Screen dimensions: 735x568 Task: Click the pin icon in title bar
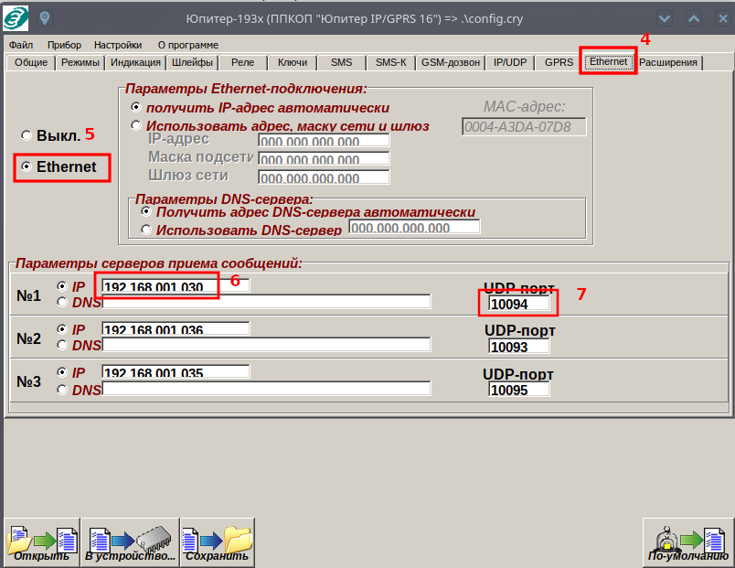[x=44, y=18]
